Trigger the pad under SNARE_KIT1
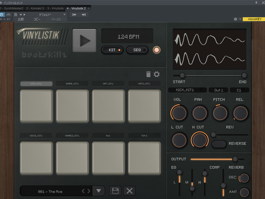The image size is (265, 199). (x=72, y=106)
